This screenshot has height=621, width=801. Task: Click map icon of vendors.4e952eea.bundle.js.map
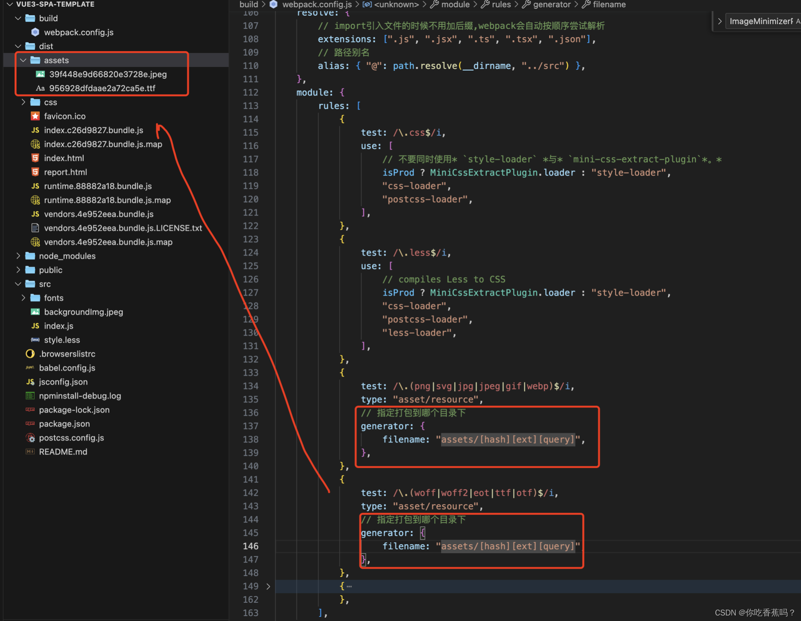(36, 242)
